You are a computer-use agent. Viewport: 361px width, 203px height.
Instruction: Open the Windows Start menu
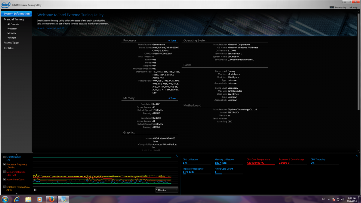[x=5, y=199]
